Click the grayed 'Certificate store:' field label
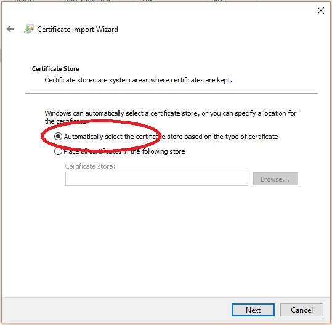 90,166
